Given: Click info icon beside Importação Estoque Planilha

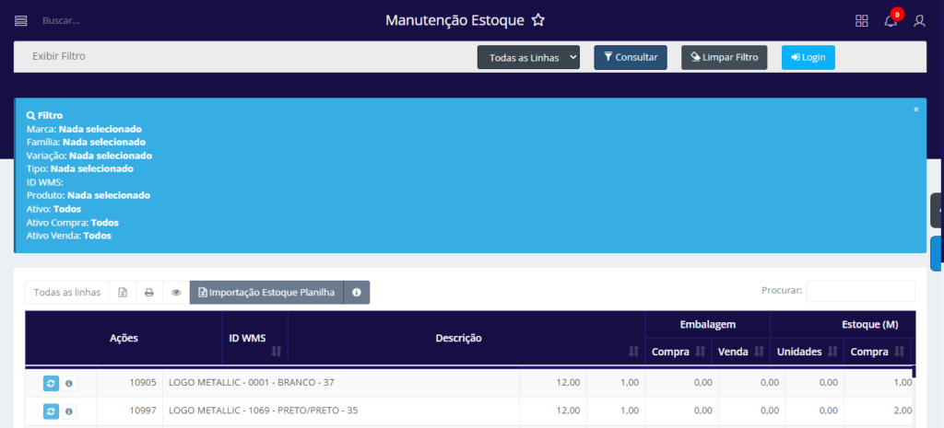Looking at the screenshot, I should (357, 293).
